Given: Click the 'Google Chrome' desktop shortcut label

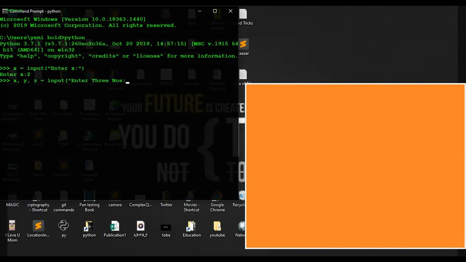Looking at the screenshot, I should (217, 207).
